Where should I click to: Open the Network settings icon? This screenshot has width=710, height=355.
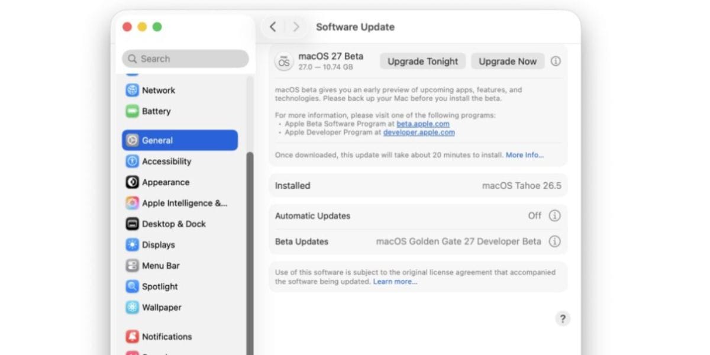[x=132, y=91]
